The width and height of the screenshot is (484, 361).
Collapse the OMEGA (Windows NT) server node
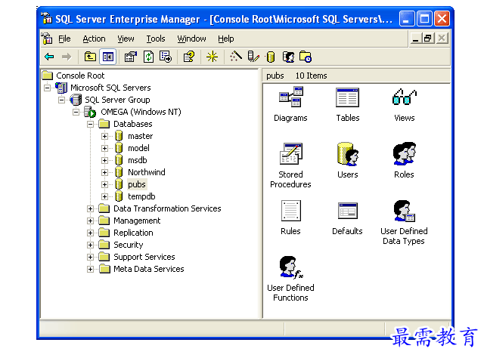click(76, 112)
